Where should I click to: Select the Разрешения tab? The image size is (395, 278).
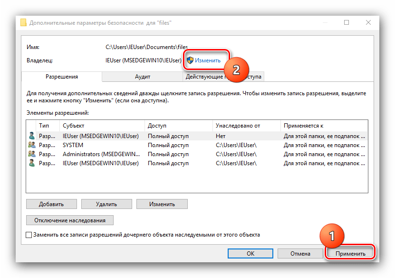point(62,77)
